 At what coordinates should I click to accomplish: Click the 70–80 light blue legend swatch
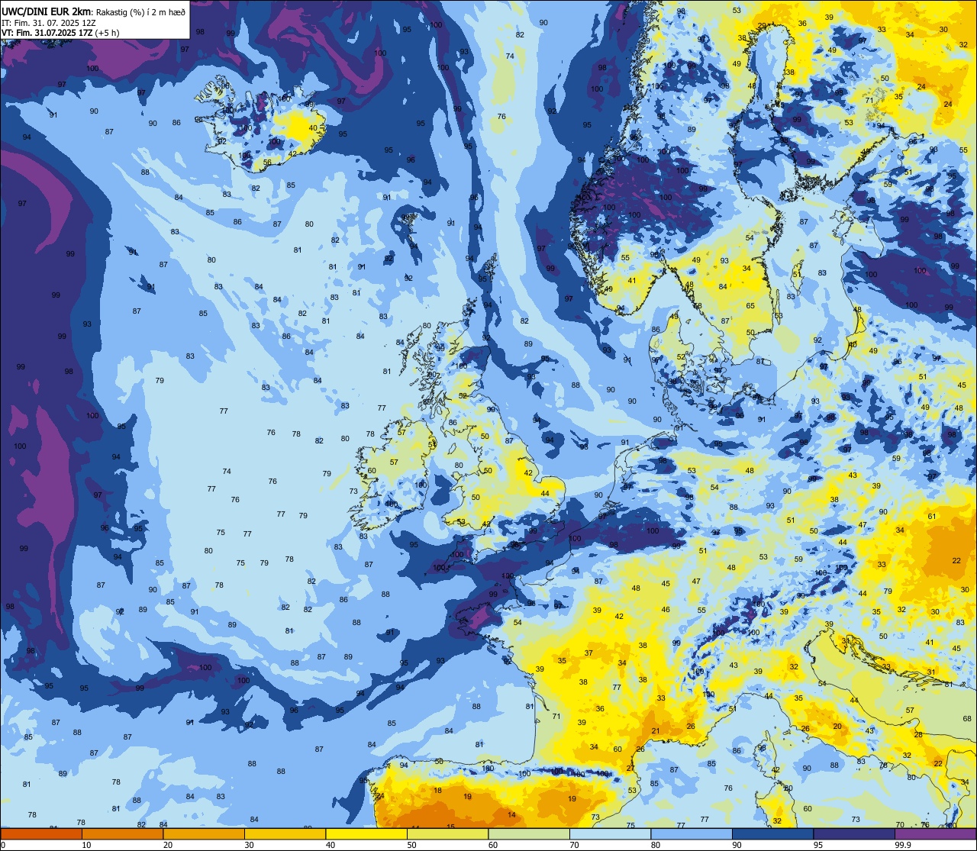click(610, 833)
